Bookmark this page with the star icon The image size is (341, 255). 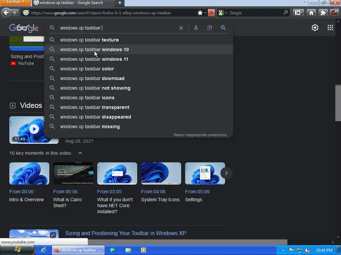click(x=200, y=13)
